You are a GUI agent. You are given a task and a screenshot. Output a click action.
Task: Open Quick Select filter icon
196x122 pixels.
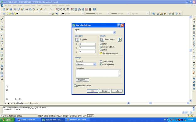[120, 40]
